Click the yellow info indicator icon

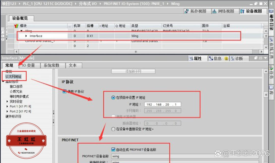226,58
